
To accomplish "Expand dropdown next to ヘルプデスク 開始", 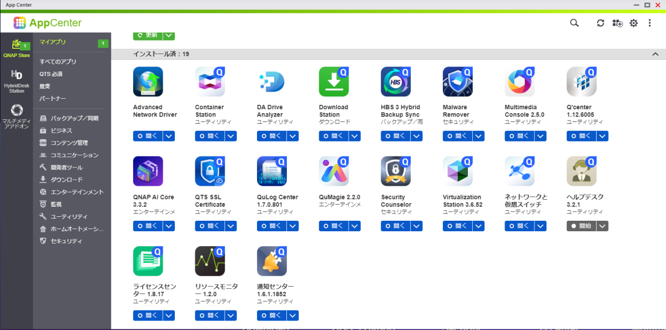I will coord(603,226).
